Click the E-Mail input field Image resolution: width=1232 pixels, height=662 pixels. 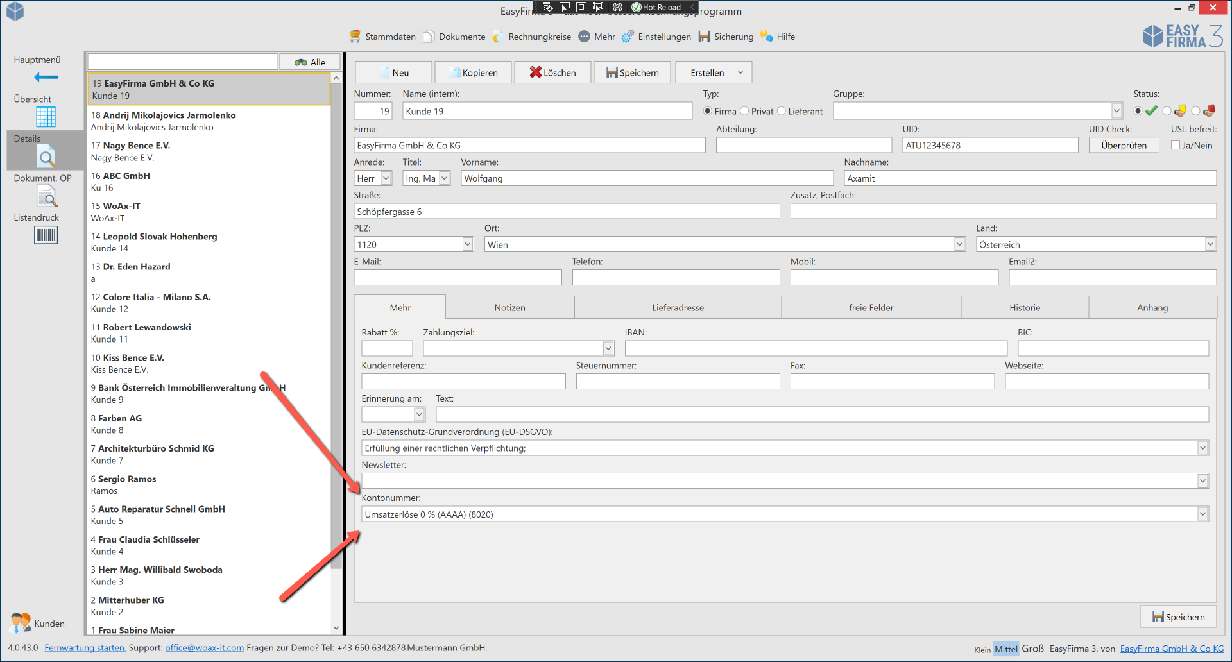tap(458, 277)
